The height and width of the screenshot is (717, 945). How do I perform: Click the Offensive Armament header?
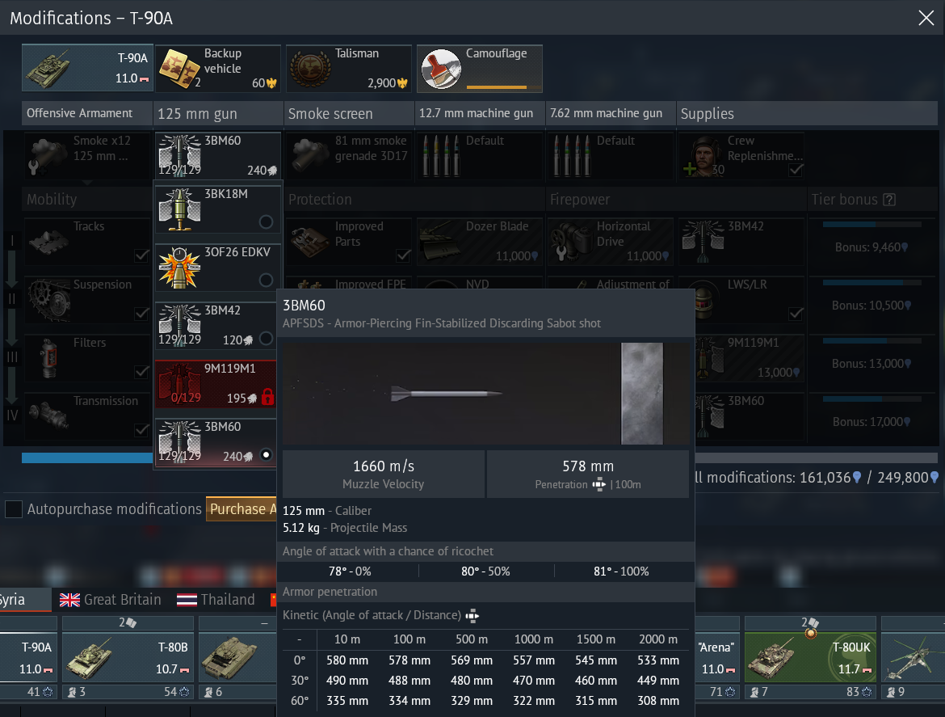click(86, 113)
